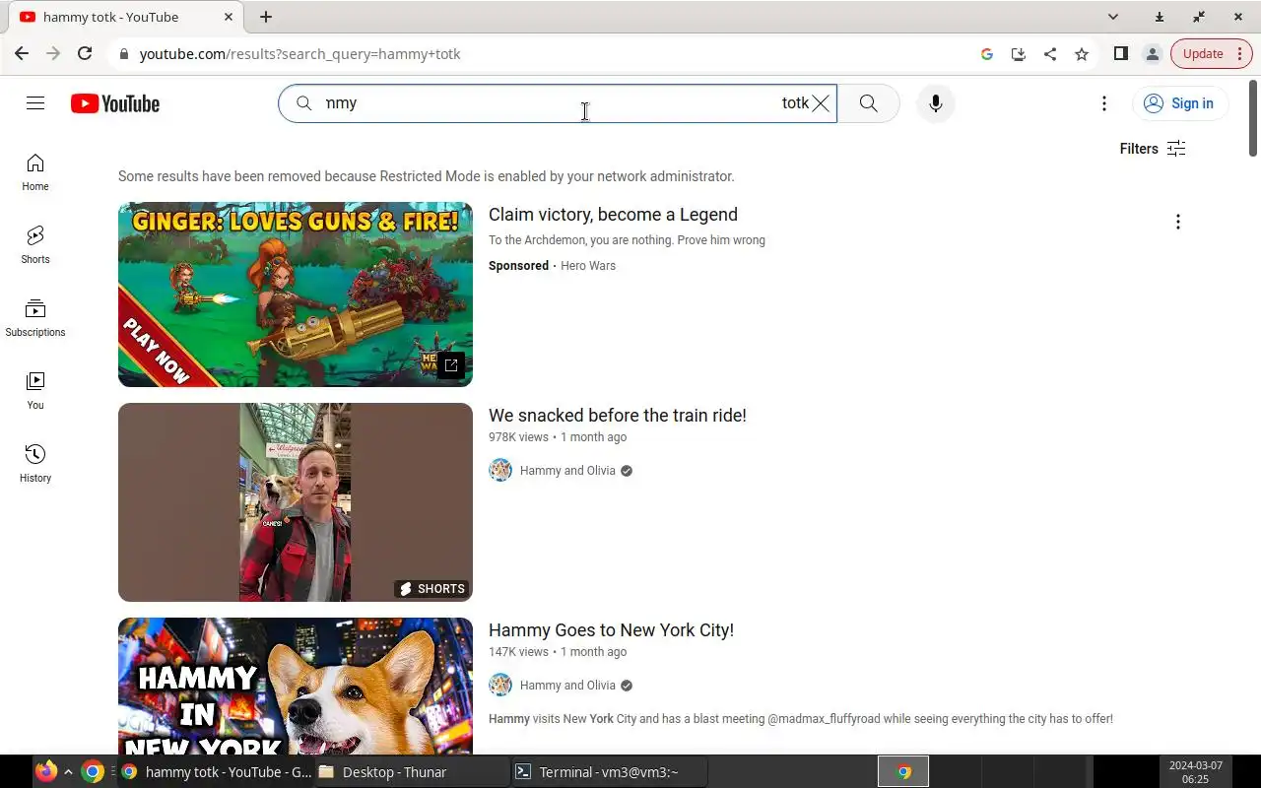Open Hammy and Olivia channel under New York video
1261x788 pixels.
tap(567, 686)
